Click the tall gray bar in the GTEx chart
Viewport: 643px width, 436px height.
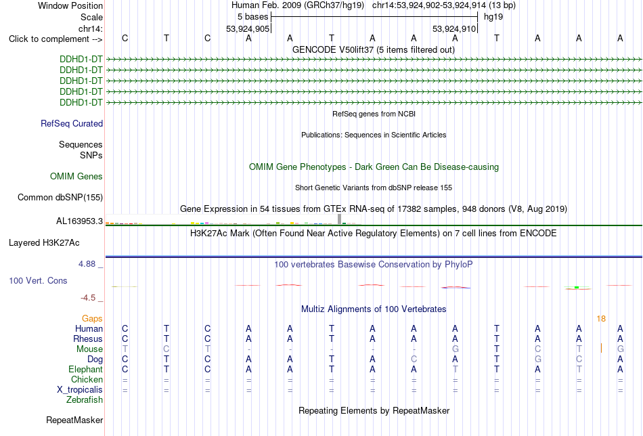coord(339,219)
